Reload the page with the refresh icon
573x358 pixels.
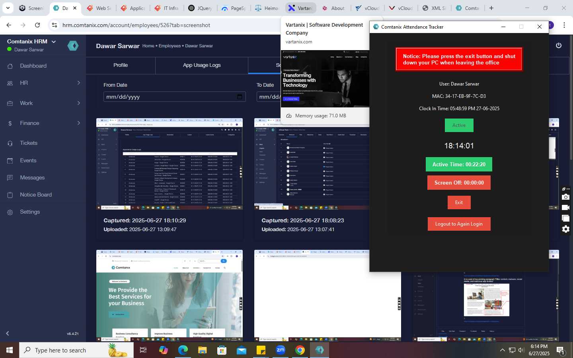coord(37,25)
